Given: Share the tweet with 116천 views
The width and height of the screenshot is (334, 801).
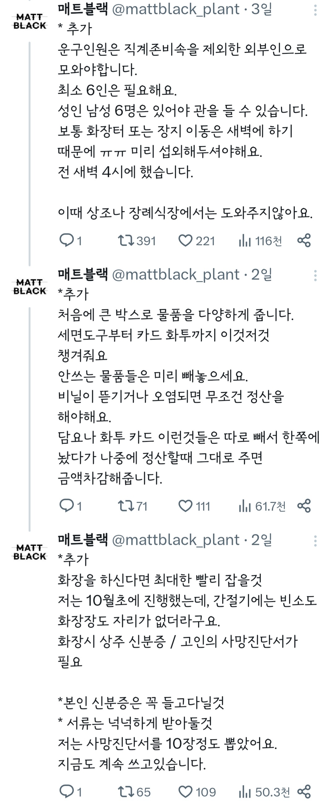Looking at the screenshot, I should pyautogui.click(x=304, y=240).
